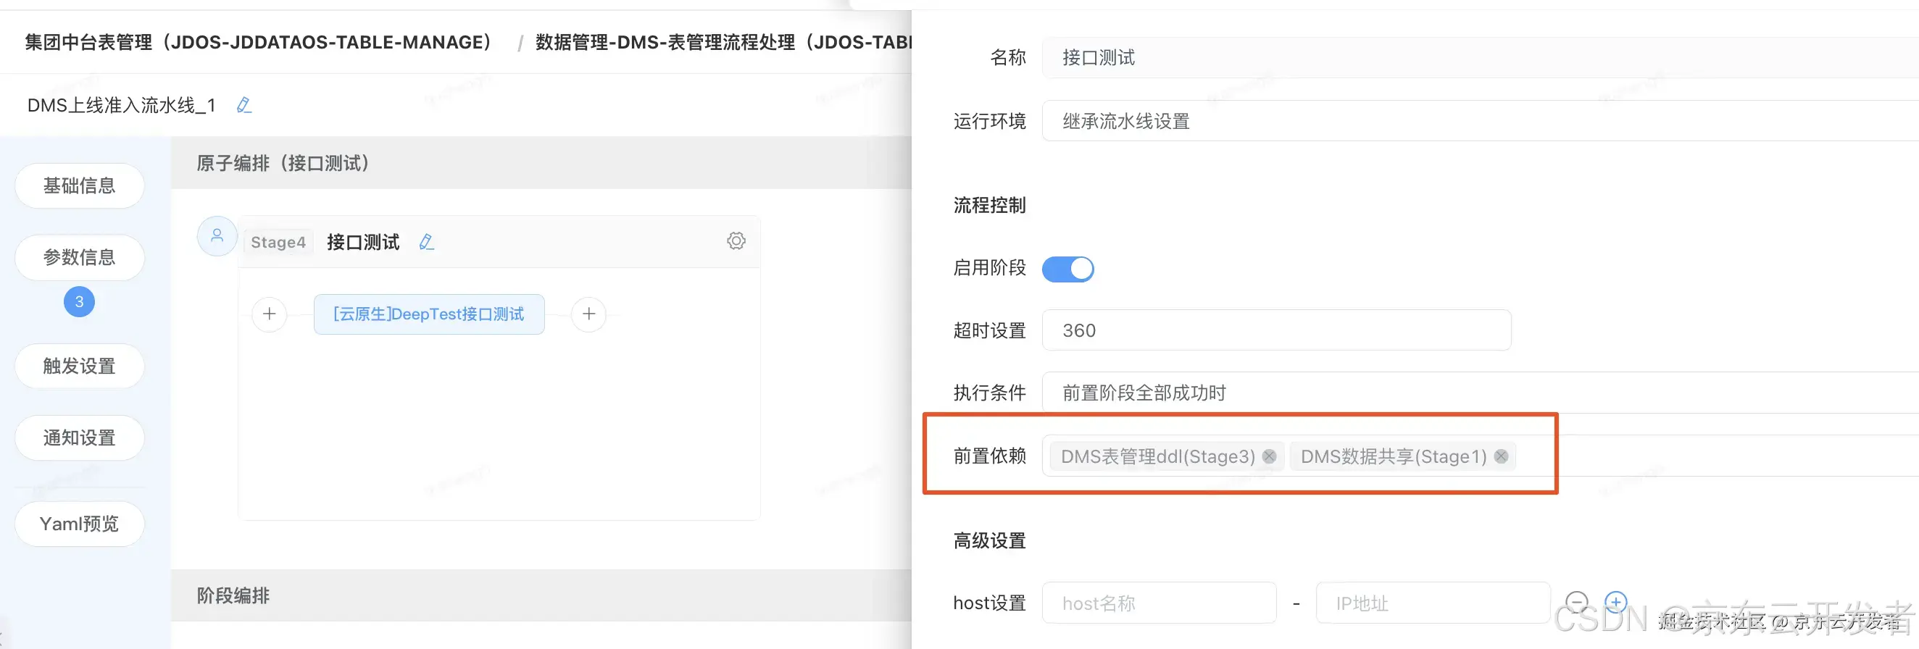Click the 超时设置 field showing 360
This screenshot has height=649, width=1919.
pos(1276,330)
